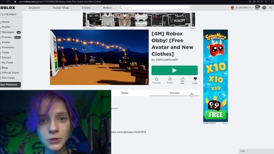Image resolution: width=274 pixels, height=154 pixels.
Task: Click the thumbs up like icon
Action: click(182, 79)
